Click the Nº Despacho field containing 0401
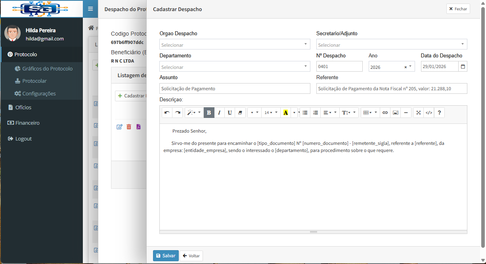486x264 pixels. pyautogui.click(x=339, y=66)
